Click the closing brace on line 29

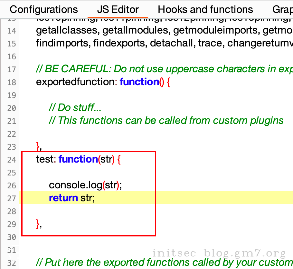point(38,223)
